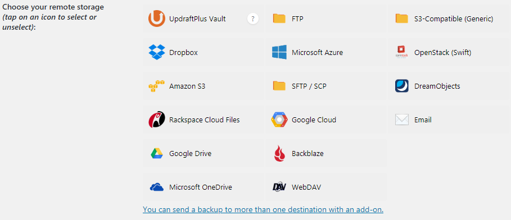Select the SFTP / SCP folder icon
The width and height of the screenshot is (511, 220).
tap(279, 86)
